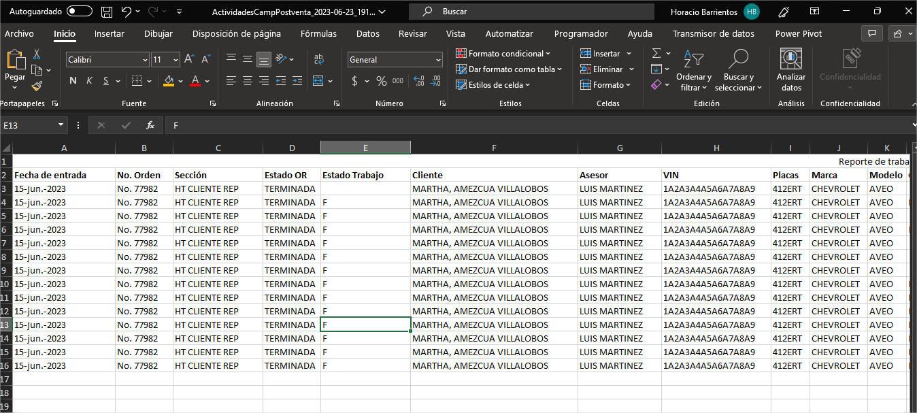This screenshot has width=917, height=413.
Task: Open the Name Box dropdown arrow
Action: pyautogui.click(x=61, y=125)
